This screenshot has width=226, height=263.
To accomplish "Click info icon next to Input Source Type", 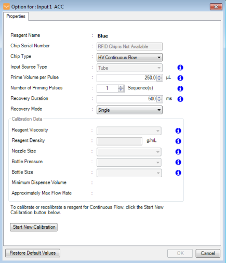I will 180,68.
